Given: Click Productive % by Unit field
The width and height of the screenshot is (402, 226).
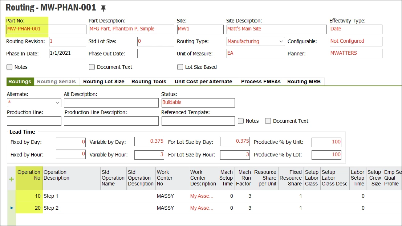Looking at the screenshot, I should click(326, 142).
